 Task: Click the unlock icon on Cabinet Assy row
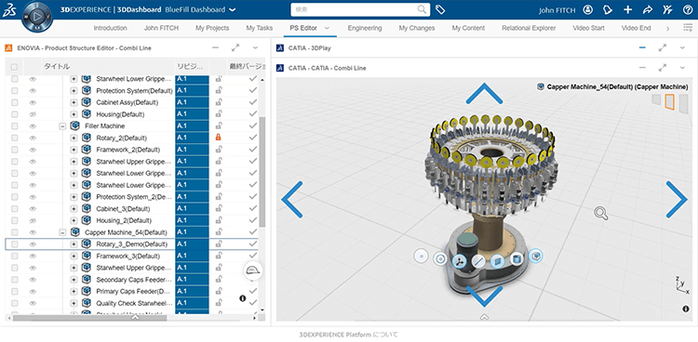(x=218, y=102)
